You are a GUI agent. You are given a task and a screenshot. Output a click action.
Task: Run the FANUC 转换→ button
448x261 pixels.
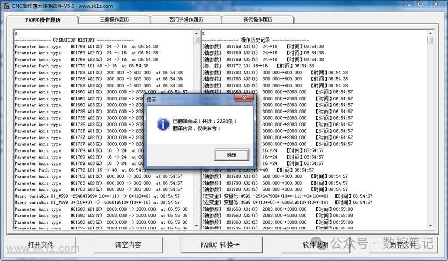[x=222, y=245]
